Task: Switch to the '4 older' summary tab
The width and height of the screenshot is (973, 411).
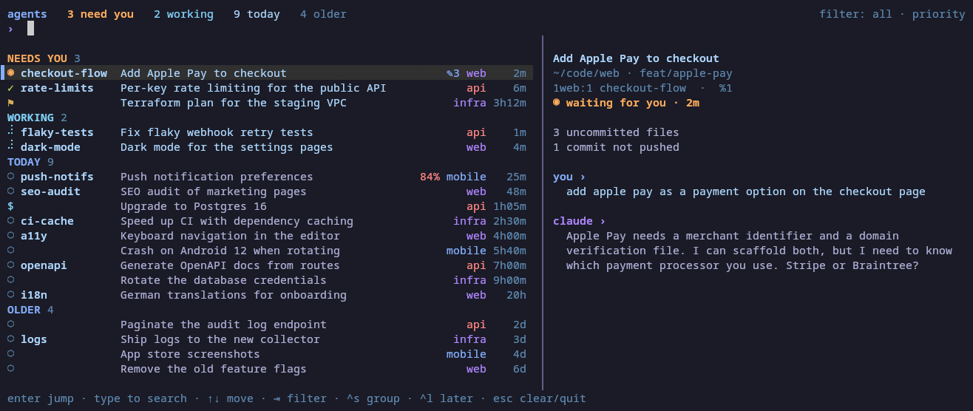Action: (x=323, y=14)
